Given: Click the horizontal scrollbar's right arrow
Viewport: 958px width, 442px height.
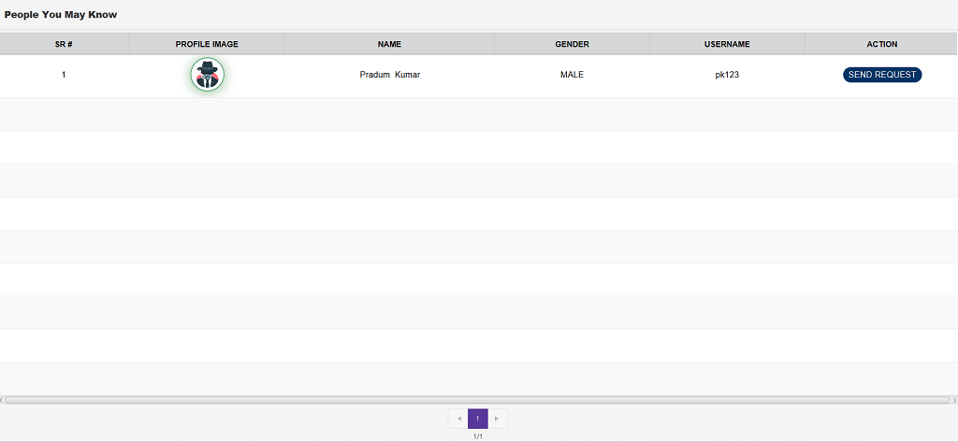Looking at the screenshot, I should (x=954, y=400).
